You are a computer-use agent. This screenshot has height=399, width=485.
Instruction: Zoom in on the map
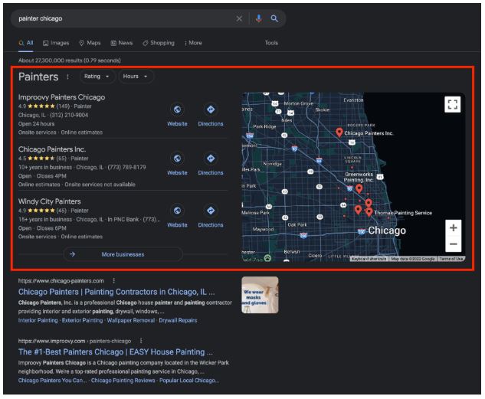coord(453,228)
